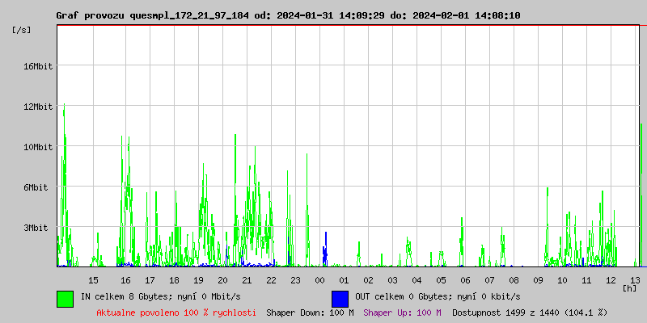
Task: Click the 'Shaper Down: 100 M' text
Action: [310, 313]
